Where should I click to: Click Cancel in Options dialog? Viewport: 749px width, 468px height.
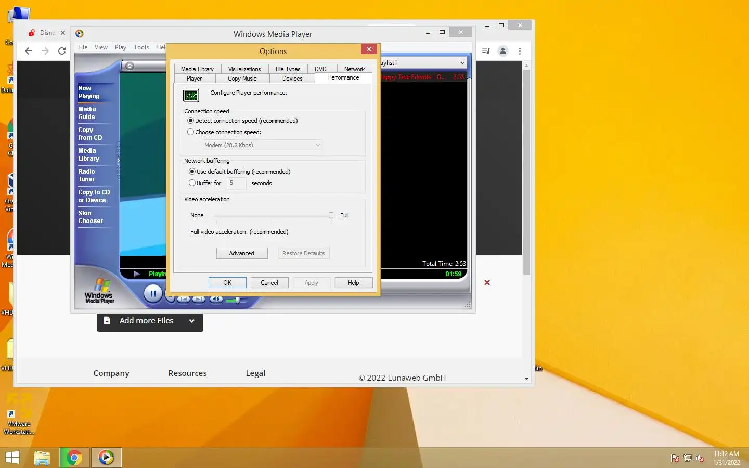coord(269,283)
